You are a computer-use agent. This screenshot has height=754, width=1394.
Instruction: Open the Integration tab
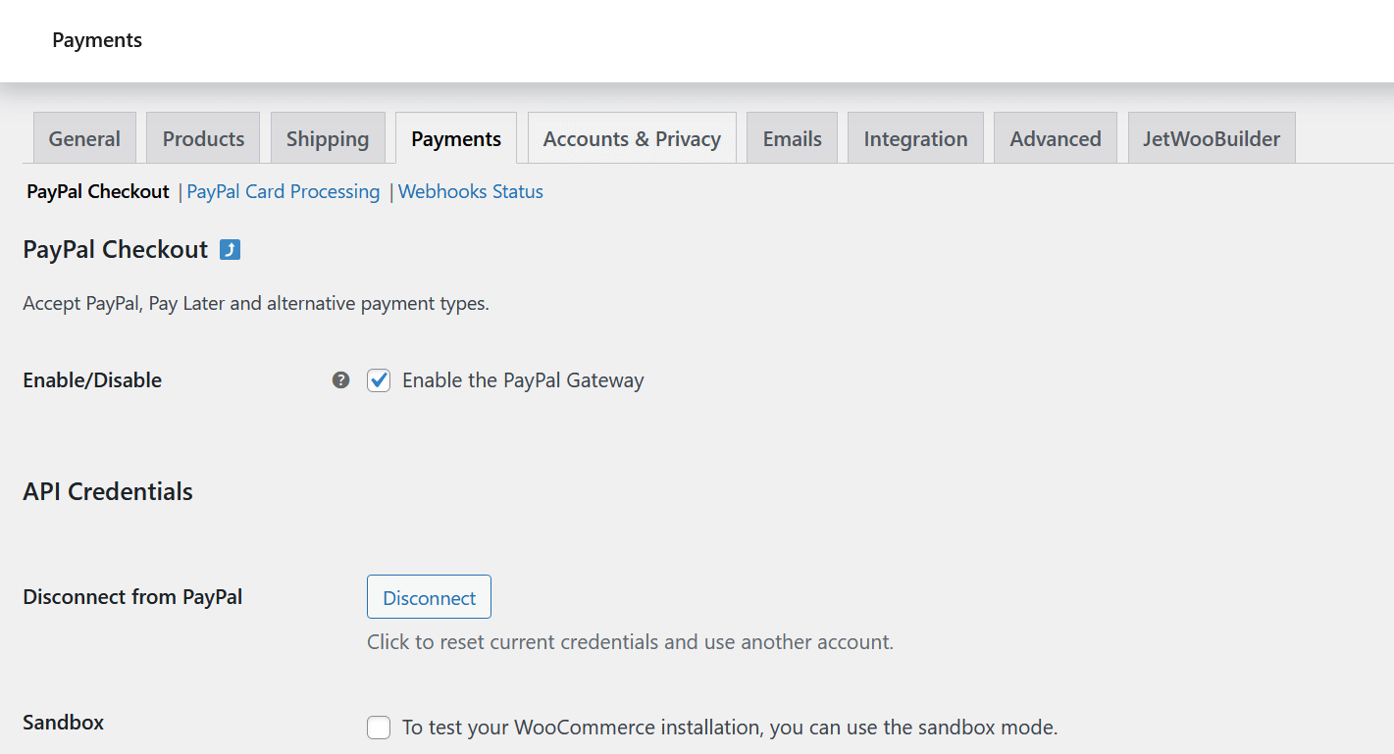point(915,138)
